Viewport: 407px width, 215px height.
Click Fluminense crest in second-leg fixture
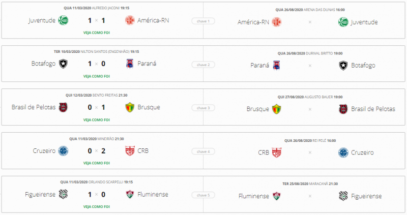pyautogui.click(x=277, y=195)
